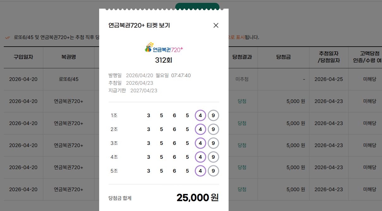
Task: Click the purple-circled 4 in the 4조 row
Action: [200, 157]
